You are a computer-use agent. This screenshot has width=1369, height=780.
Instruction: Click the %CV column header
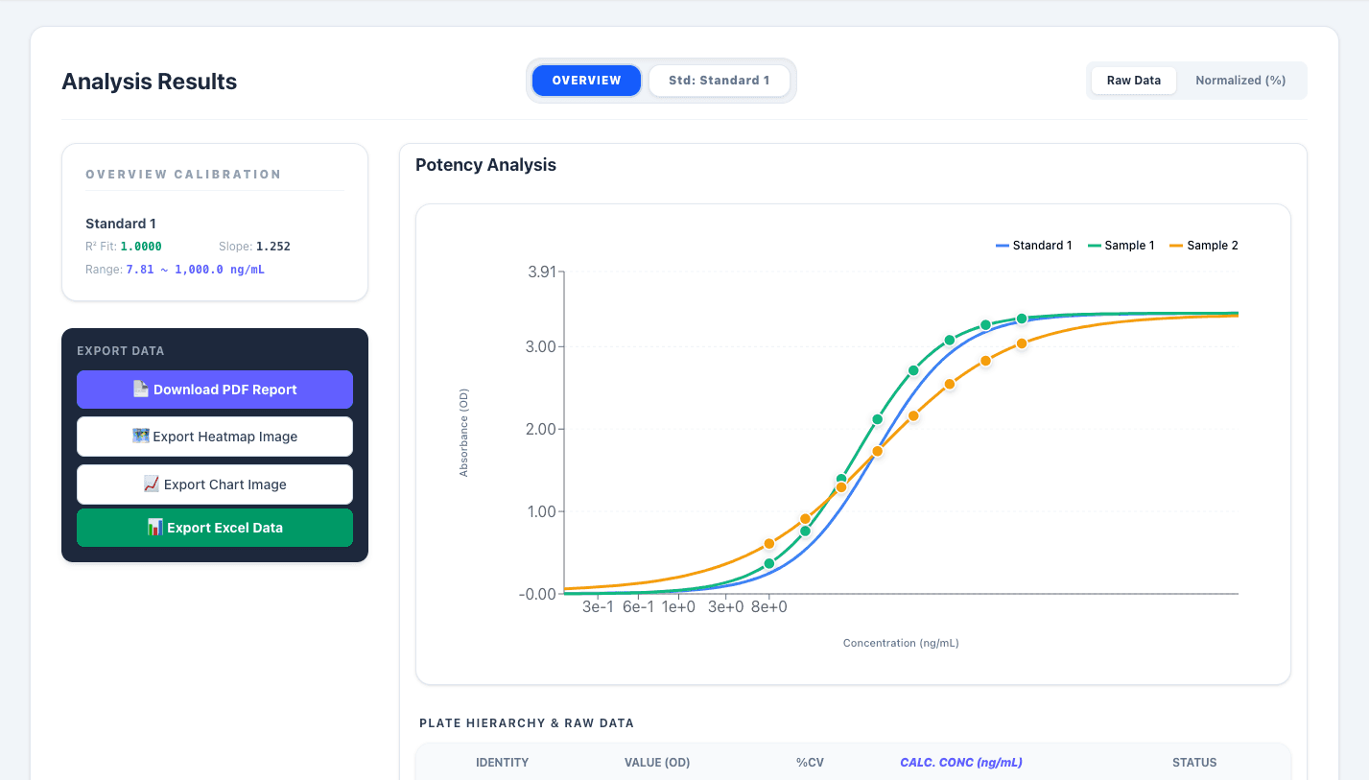click(810, 763)
